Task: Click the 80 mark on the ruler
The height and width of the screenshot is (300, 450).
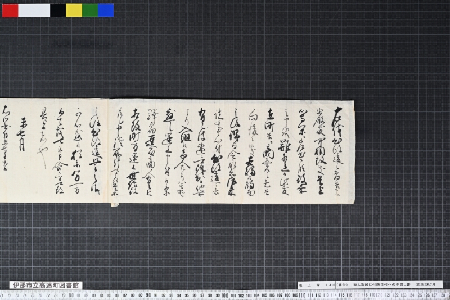Action: [71, 295]
